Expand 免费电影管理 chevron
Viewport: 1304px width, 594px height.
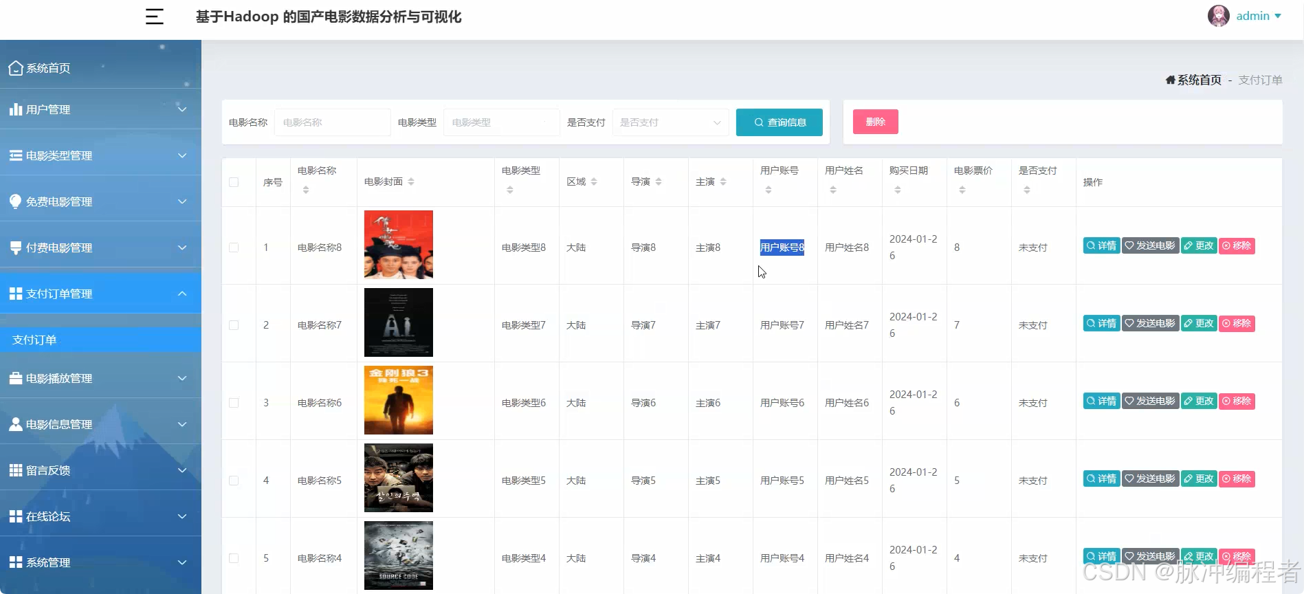(182, 201)
